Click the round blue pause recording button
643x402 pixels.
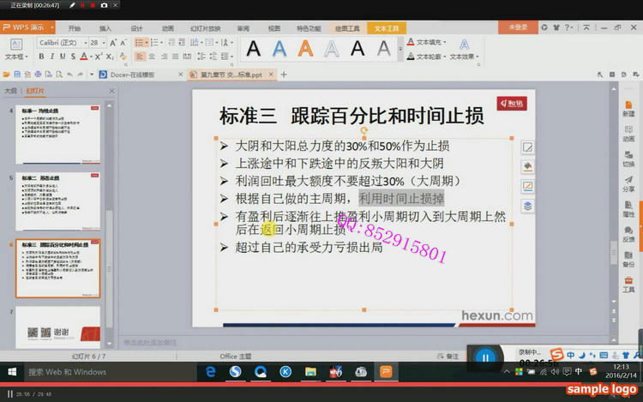(485, 357)
